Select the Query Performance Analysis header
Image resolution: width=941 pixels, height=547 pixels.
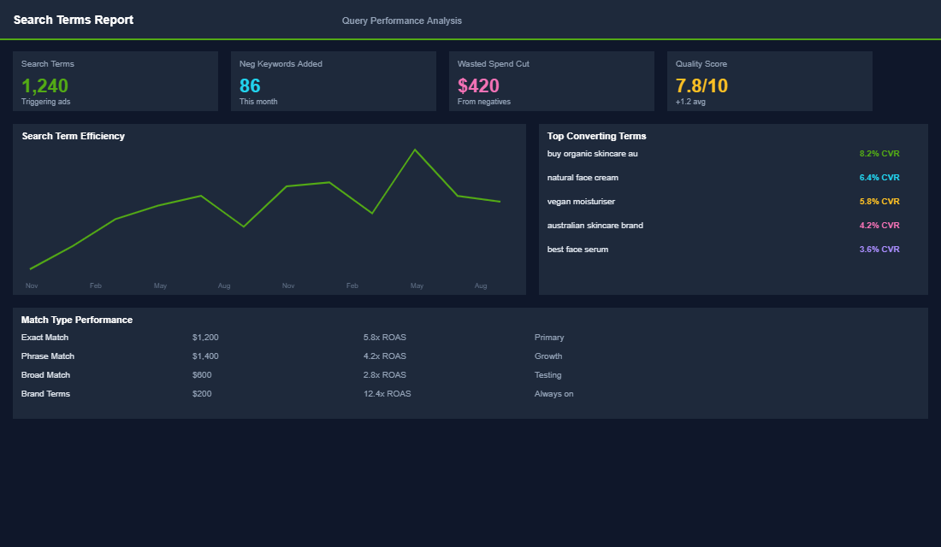[x=401, y=20]
